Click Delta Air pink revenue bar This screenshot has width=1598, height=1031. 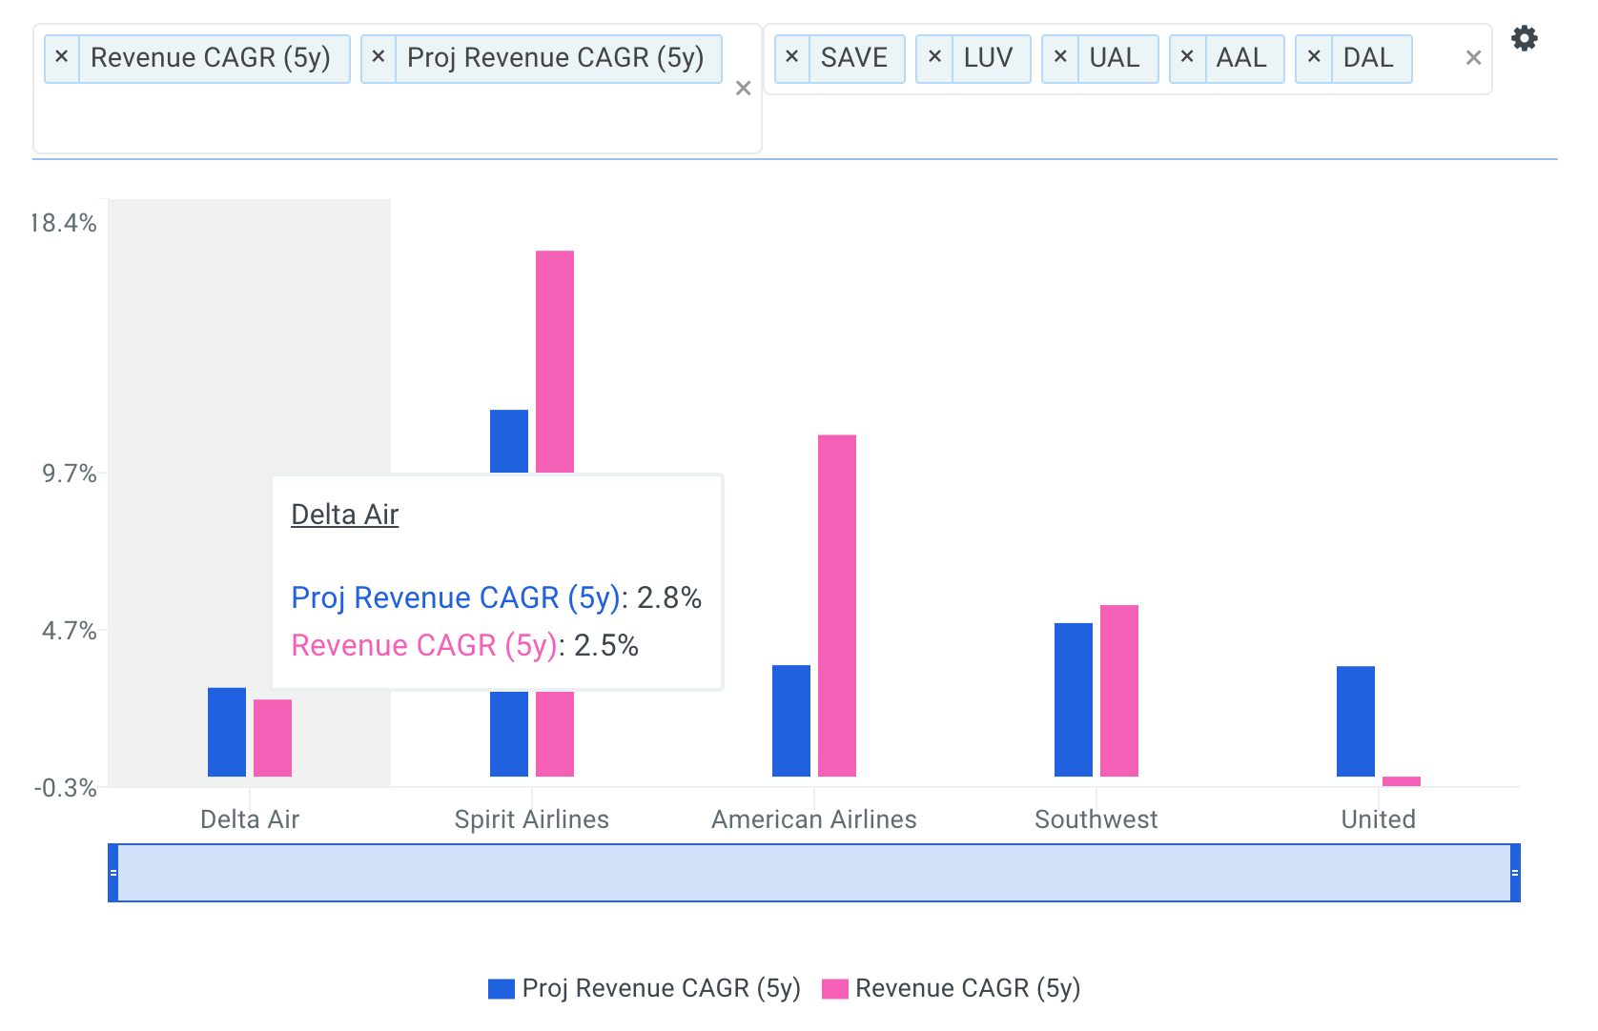[273, 738]
